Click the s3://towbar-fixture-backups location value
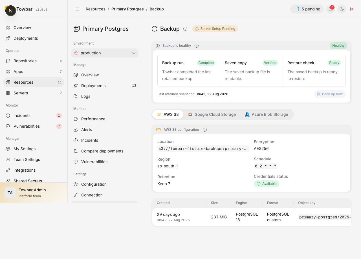Screen dimensions: 361x259 click(203, 149)
